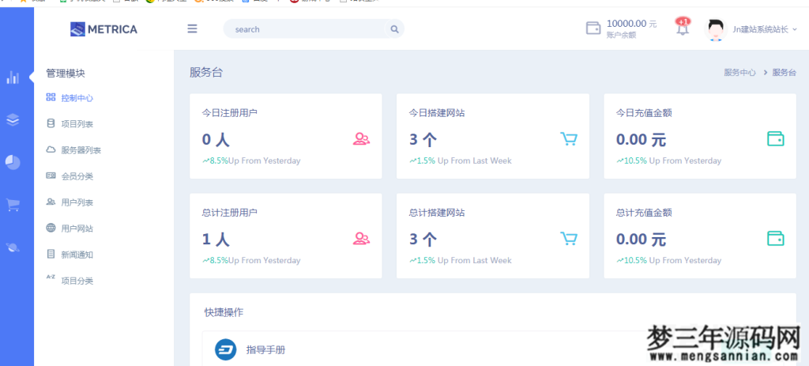Image resolution: width=809 pixels, height=366 pixels.
Task: Click the search magnifier icon
Action: click(x=394, y=29)
